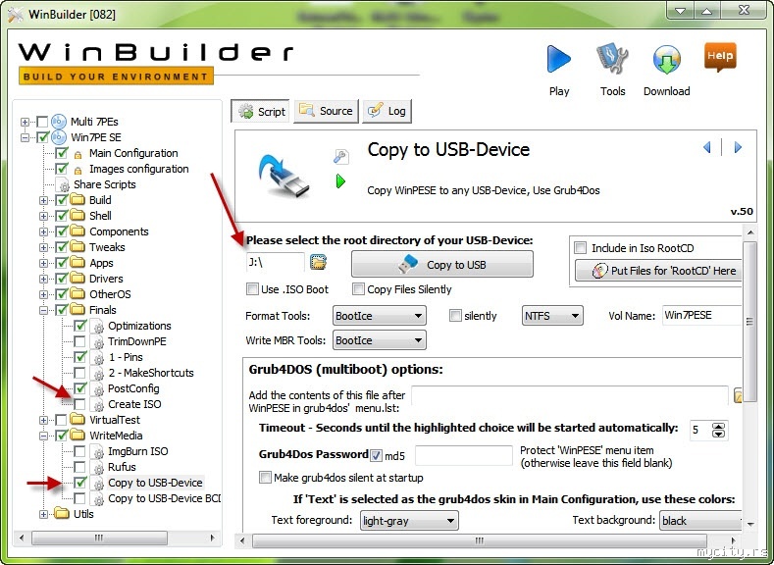Click the Drivers folder icon

pyautogui.click(x=77, y=279)
